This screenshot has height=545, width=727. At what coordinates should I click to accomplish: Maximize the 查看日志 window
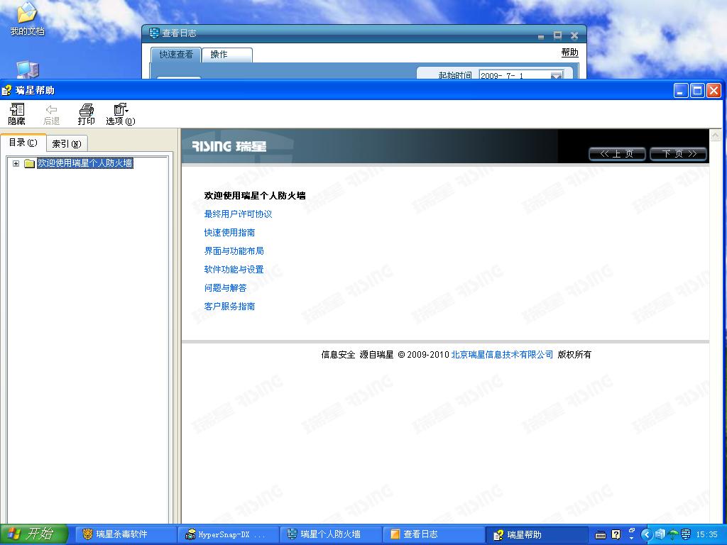(x=557, y=35)
